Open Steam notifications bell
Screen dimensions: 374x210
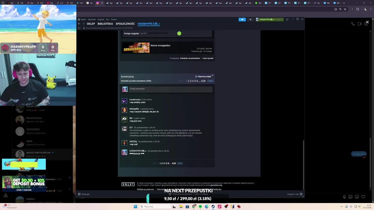click(x=250, y=20)
